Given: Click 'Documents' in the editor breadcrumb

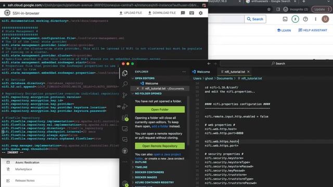Looking at the screenshot, I should (224, 78).
